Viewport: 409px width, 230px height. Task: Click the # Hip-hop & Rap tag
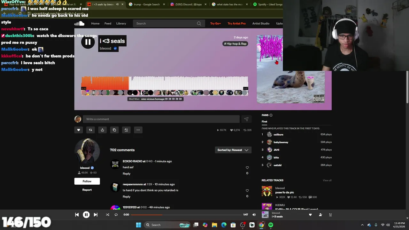coord(235,44)
